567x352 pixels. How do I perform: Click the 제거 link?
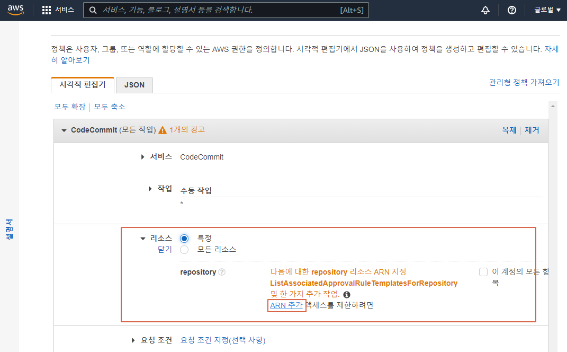532,130
